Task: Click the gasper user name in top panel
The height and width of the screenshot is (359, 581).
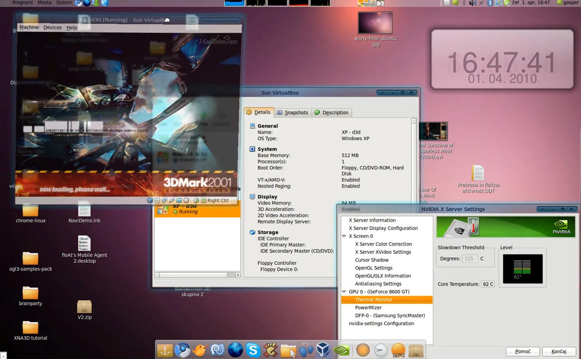Action: [570, 2]
